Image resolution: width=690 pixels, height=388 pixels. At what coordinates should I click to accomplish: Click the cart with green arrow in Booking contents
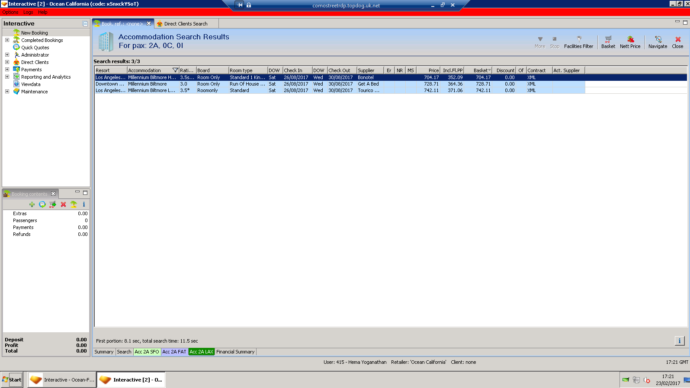[53, 204]
